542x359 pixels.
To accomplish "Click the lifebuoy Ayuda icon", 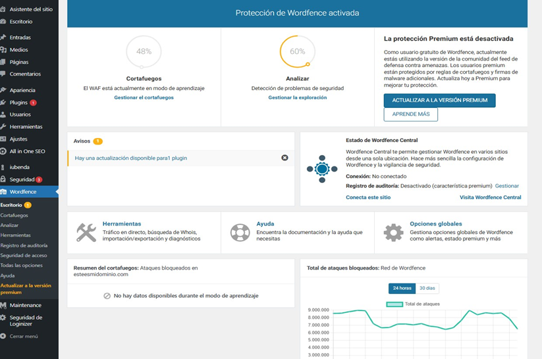I will (240, 232).
